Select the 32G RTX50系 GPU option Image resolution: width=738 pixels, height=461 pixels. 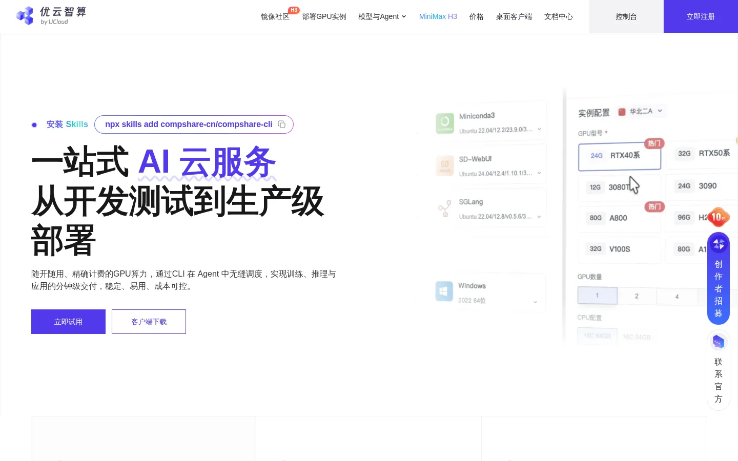coord(703,154)
